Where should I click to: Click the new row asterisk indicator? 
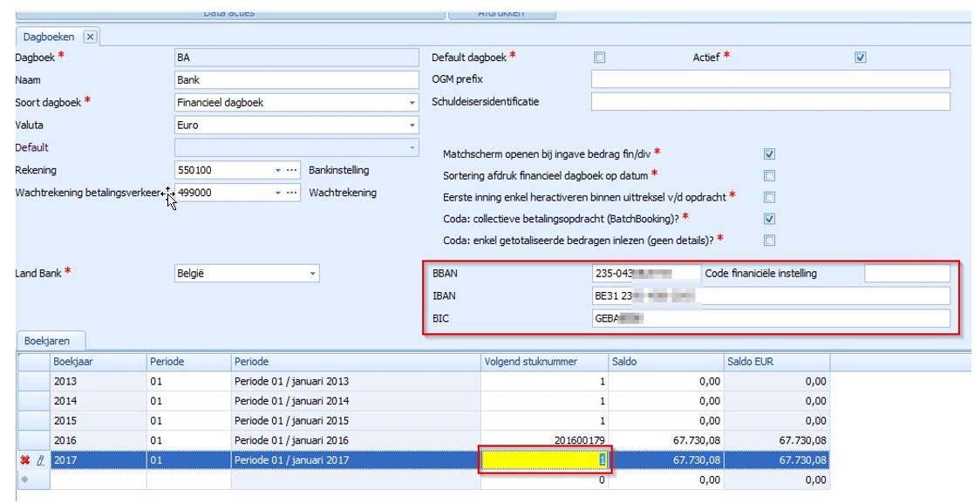point(24,479)
